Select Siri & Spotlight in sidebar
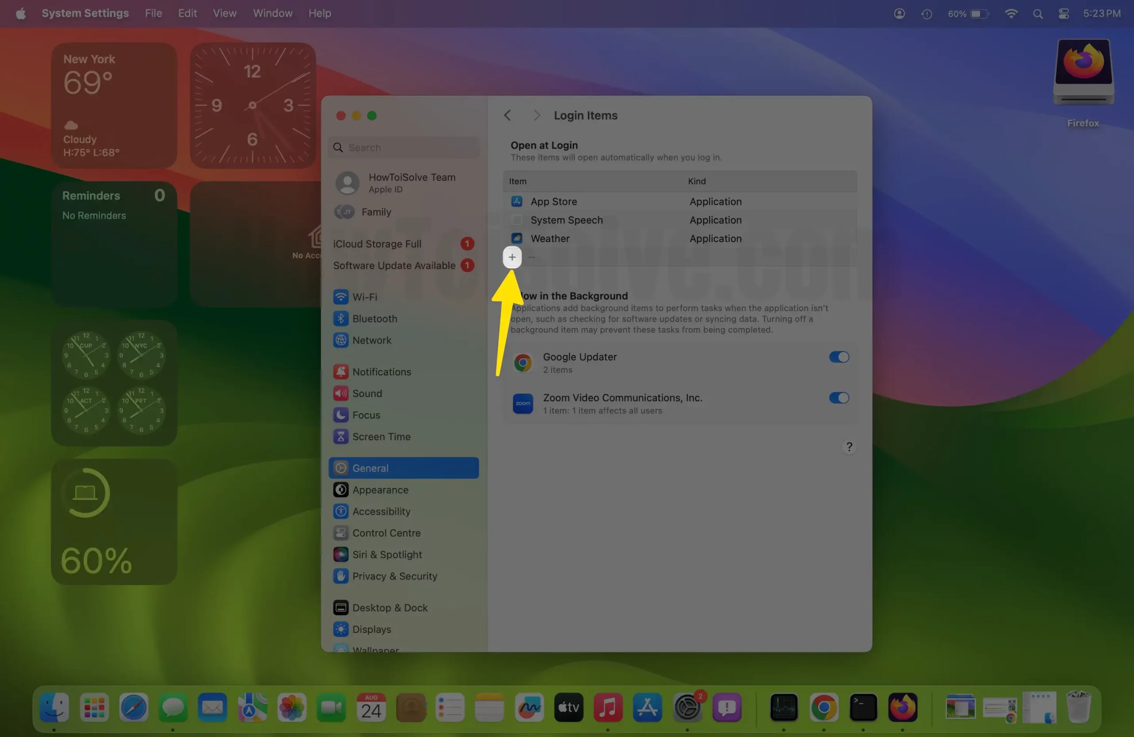1134x737 pixels. pyautogui.click(x=404, y=555)
